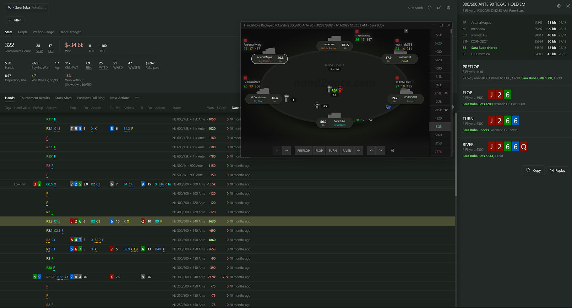Switch to the Graph tab

click(x=22, y=32)
